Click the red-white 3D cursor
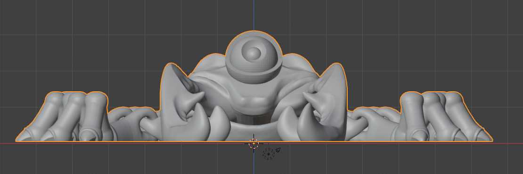 254,143
